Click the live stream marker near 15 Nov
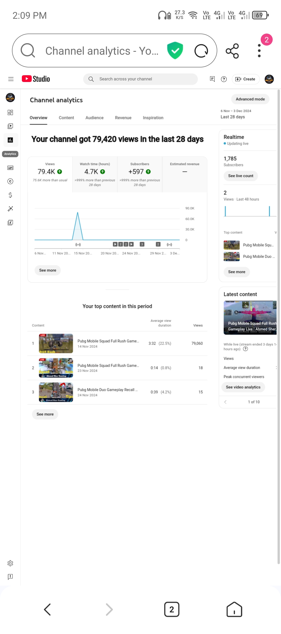Viewport: 281px width, 634px height. tap(78, 245)
